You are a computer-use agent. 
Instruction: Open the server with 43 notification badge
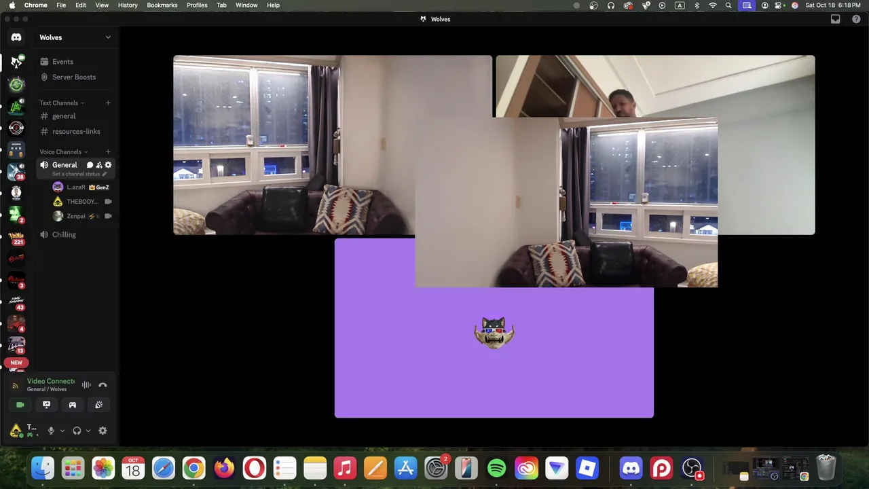(16, 302)
